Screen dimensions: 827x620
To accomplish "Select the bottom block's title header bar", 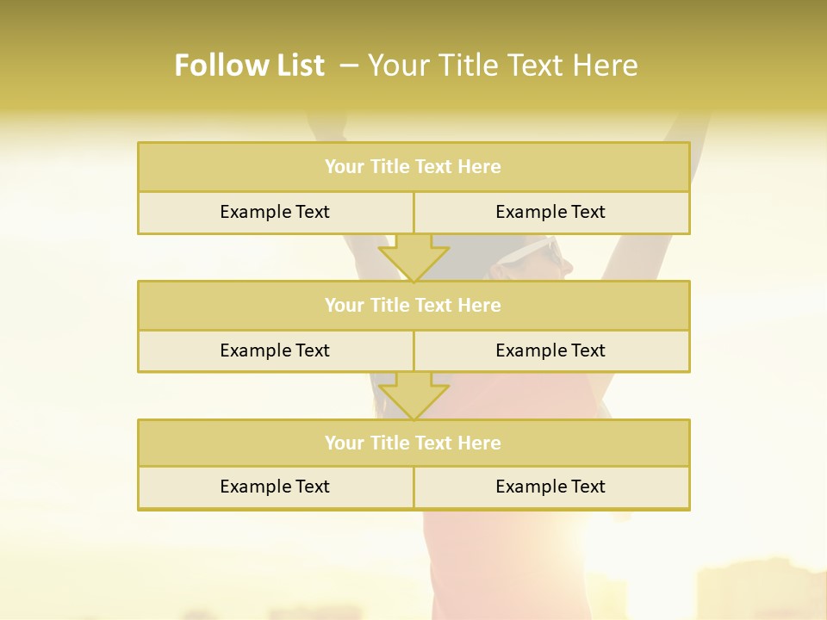I will point(413,443).
